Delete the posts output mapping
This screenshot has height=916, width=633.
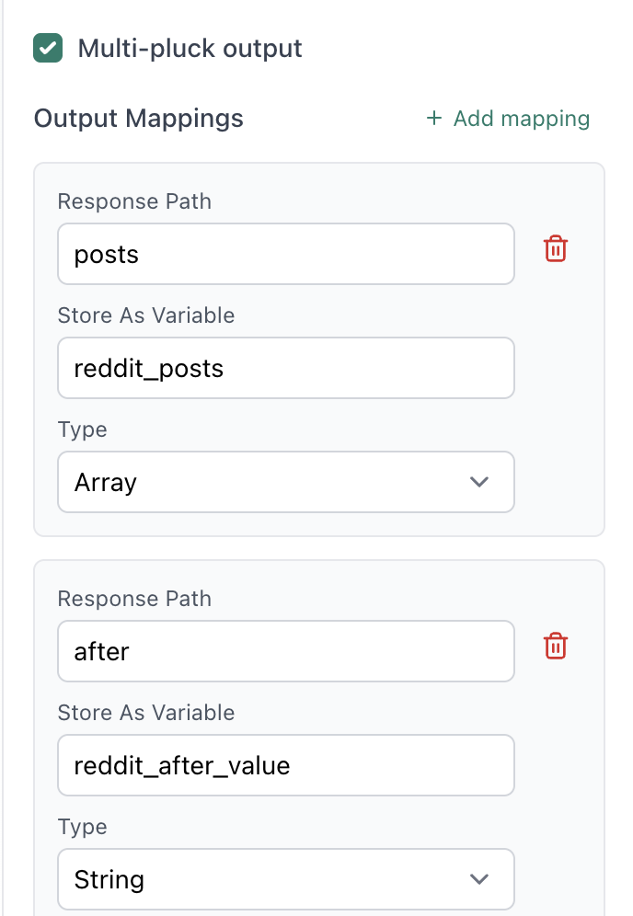(x=556, y=248)
